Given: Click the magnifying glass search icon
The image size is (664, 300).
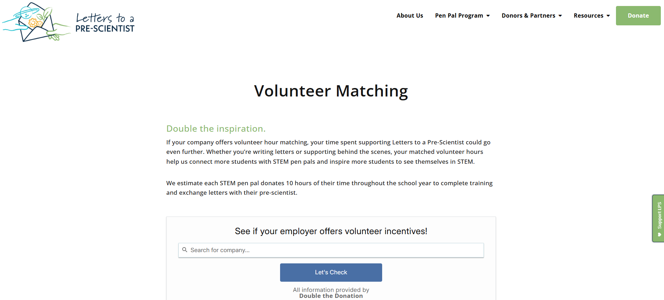Looking at the screenshot, I should coord(185,250).
